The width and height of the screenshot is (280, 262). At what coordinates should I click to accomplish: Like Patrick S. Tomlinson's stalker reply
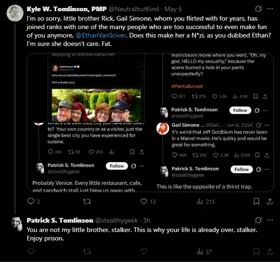[144, 252]
